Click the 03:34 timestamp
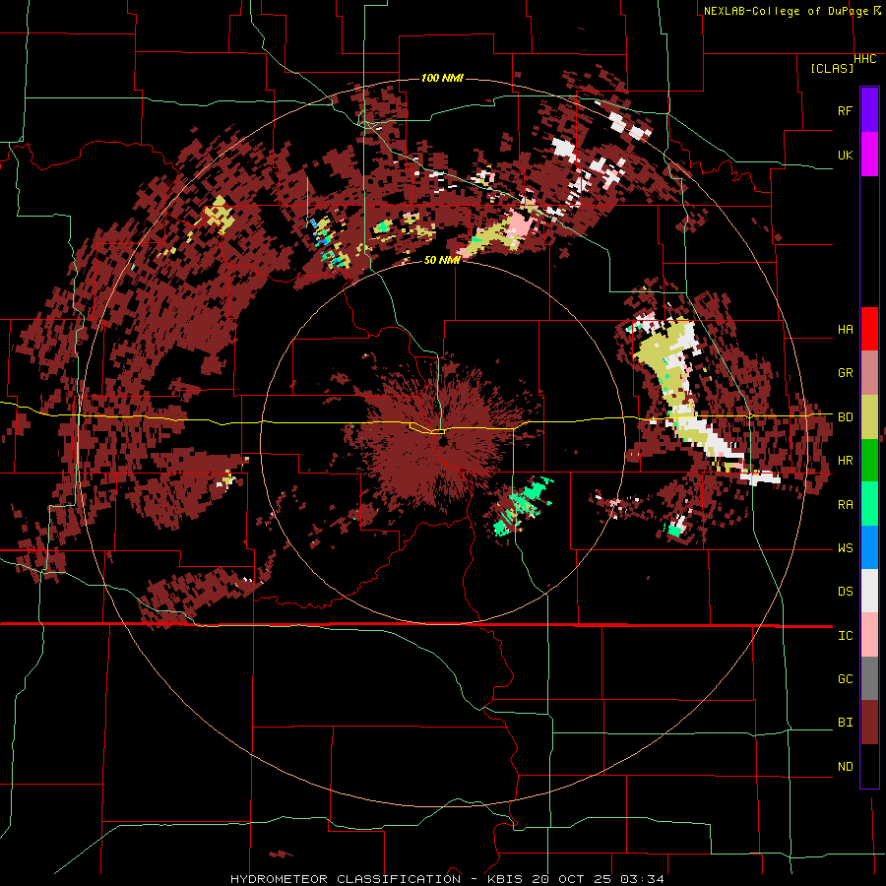 pyautogui.click(x=641, y=879)
